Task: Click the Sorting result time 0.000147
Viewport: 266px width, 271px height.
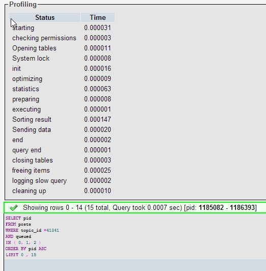Action: coord(97,120)
